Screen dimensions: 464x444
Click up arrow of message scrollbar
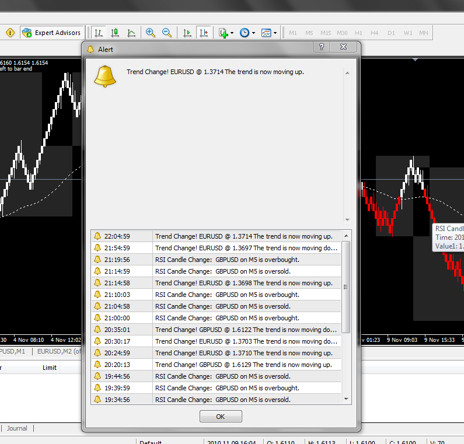tap(347, 73)
